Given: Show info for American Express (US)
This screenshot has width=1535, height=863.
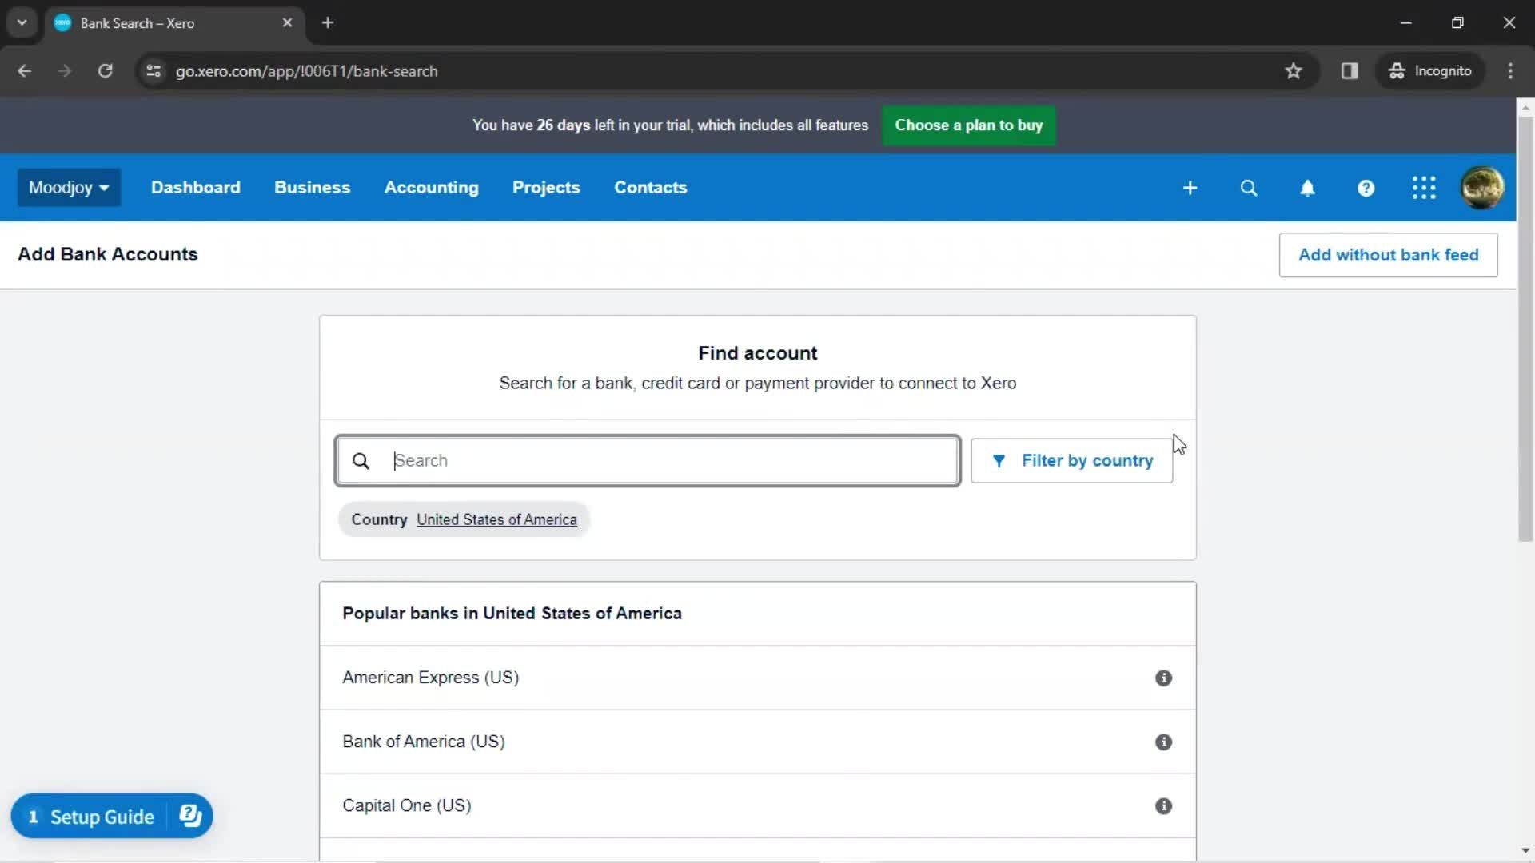Looking at the screenshot, I should [1163, 678].
